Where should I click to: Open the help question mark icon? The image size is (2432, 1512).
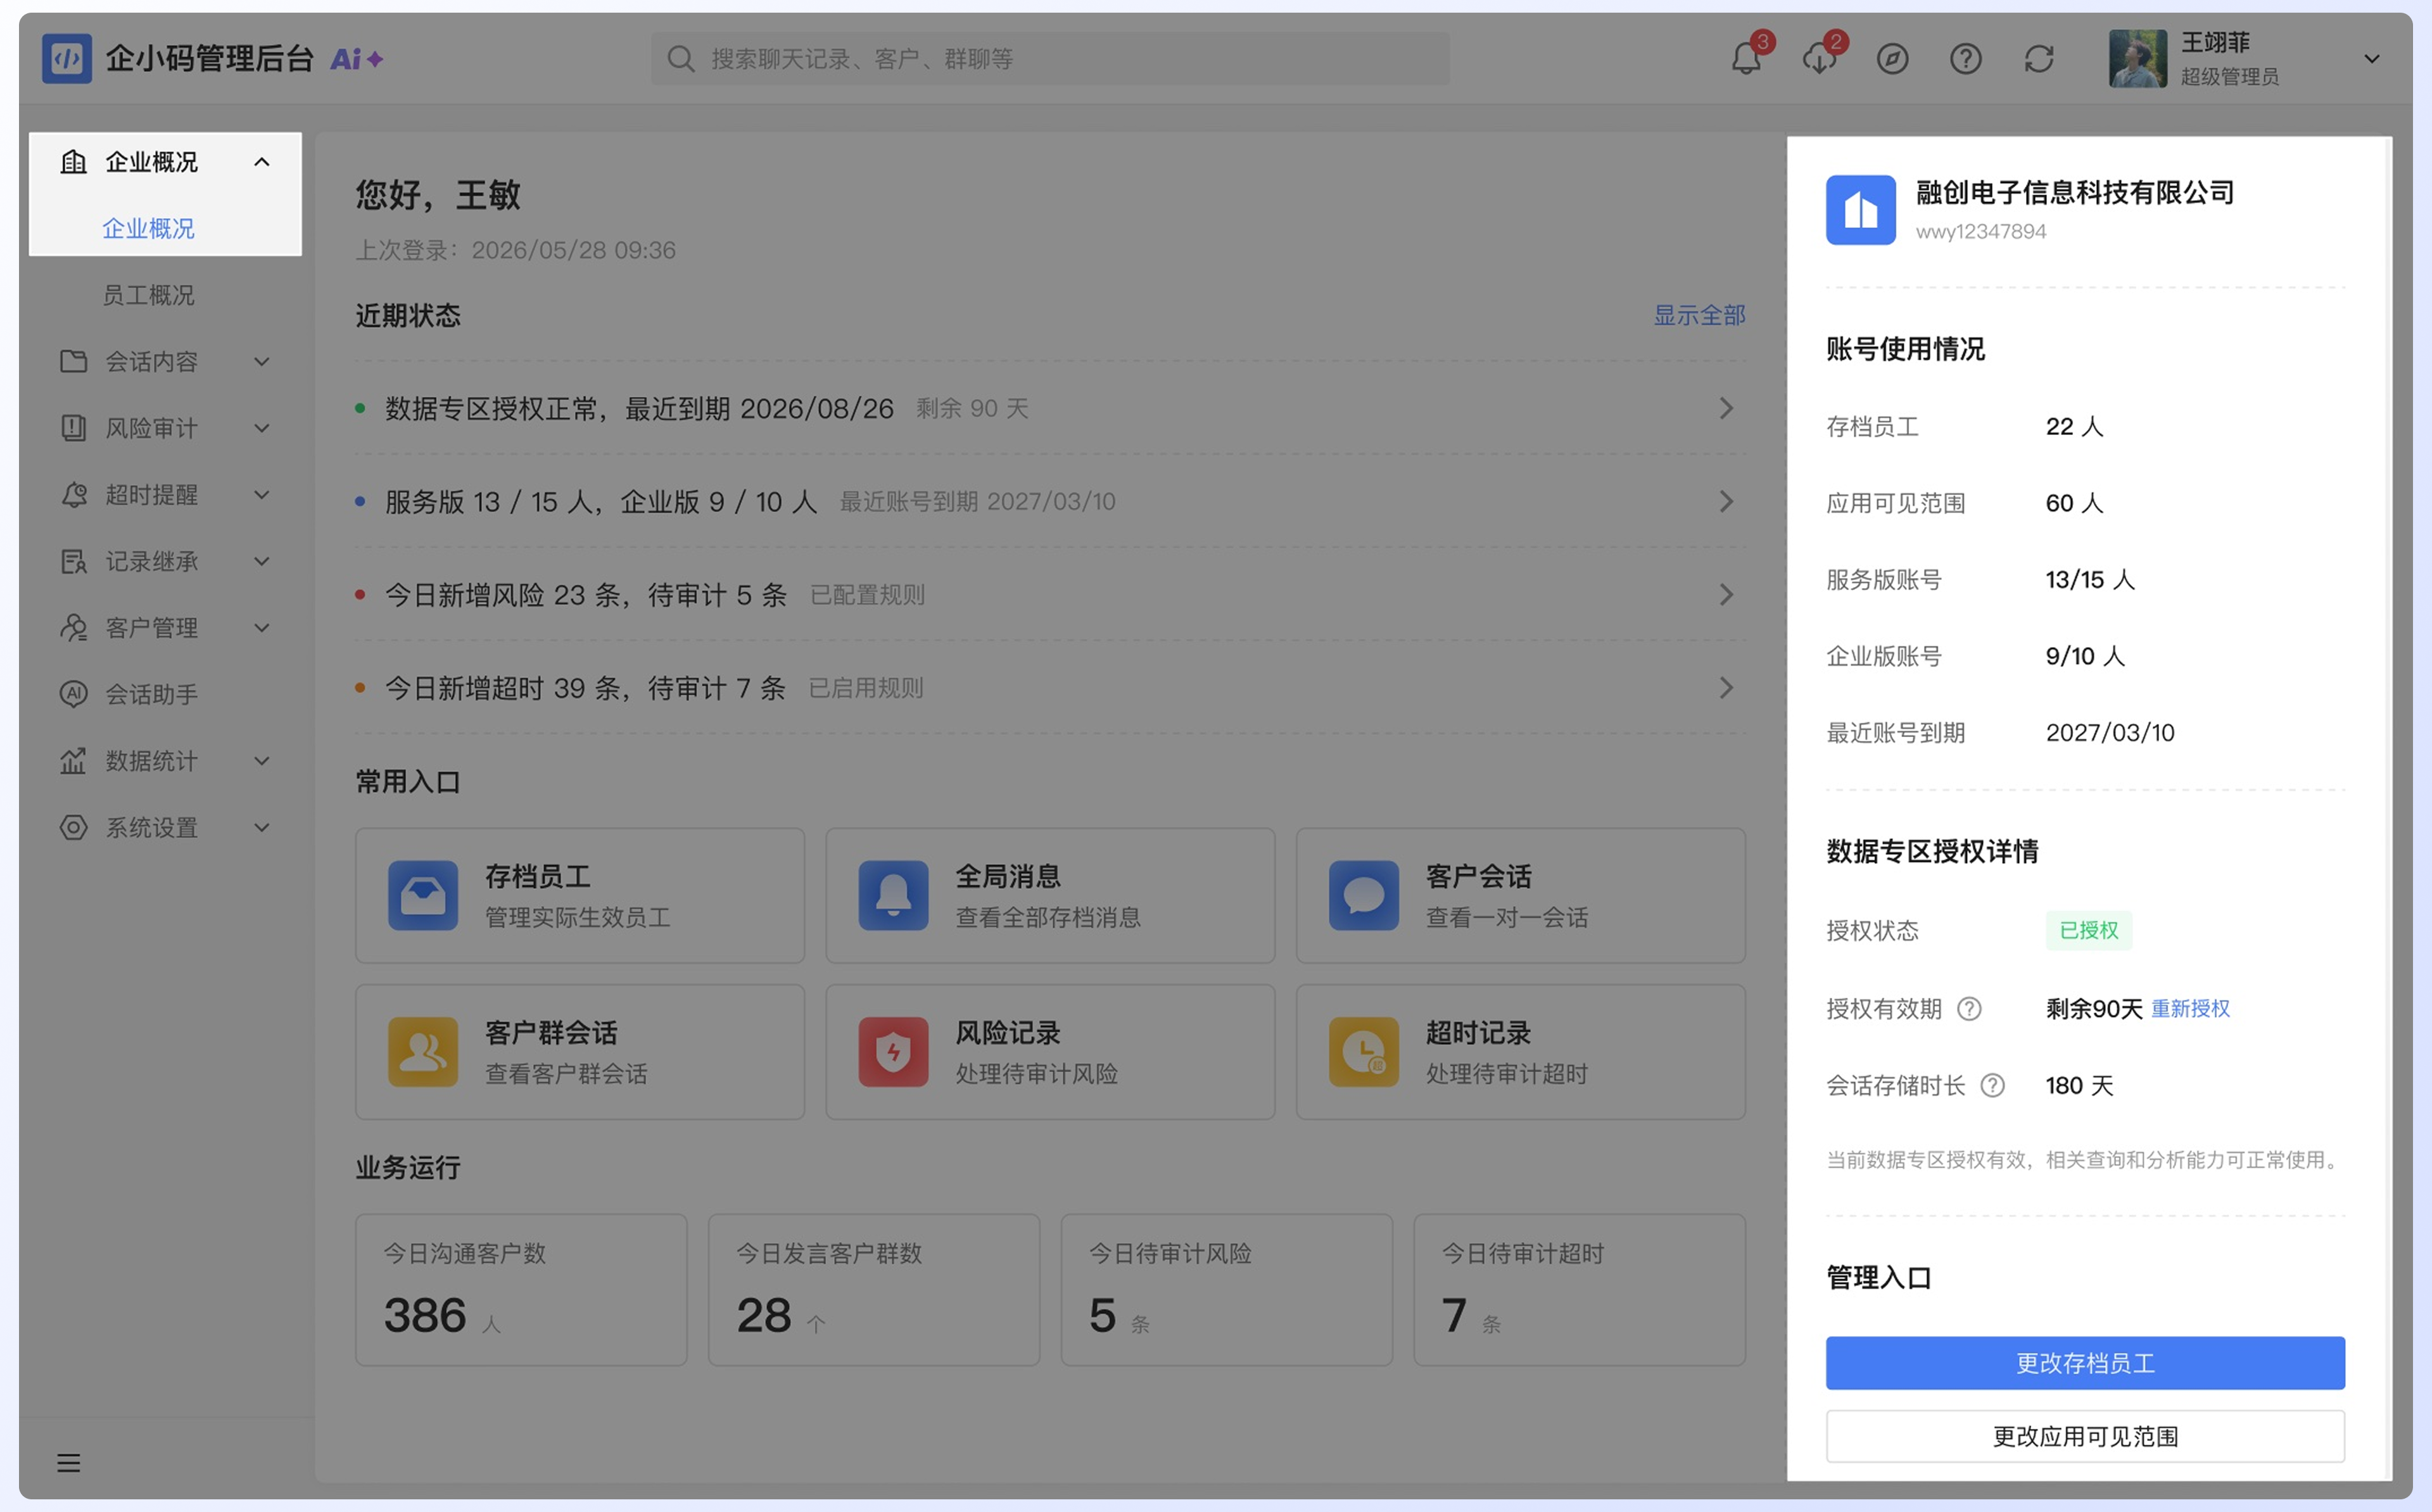tap(1965, 58)
